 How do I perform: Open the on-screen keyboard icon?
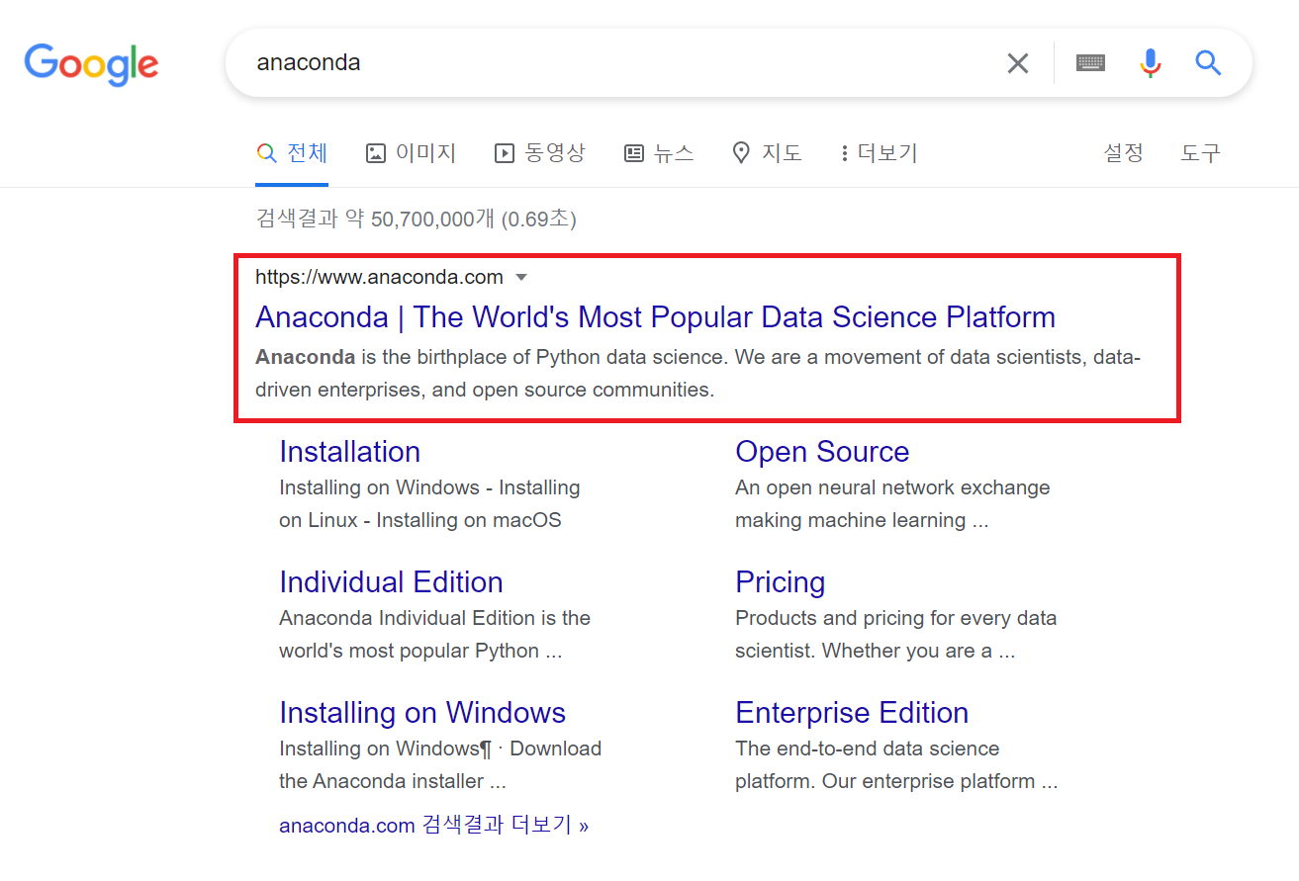pyautogui.click(x=1090, y=63)
